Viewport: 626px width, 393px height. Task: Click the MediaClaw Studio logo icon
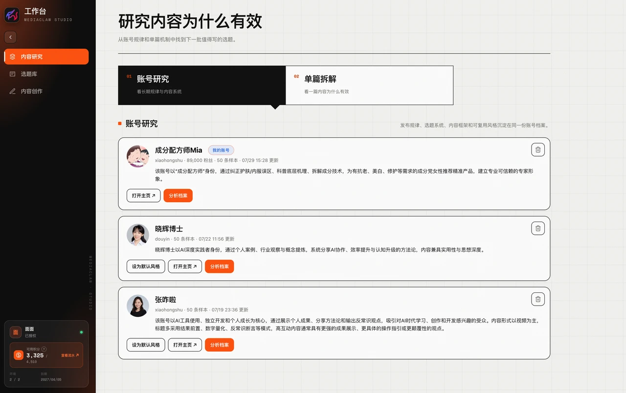[x=12, y=15]
